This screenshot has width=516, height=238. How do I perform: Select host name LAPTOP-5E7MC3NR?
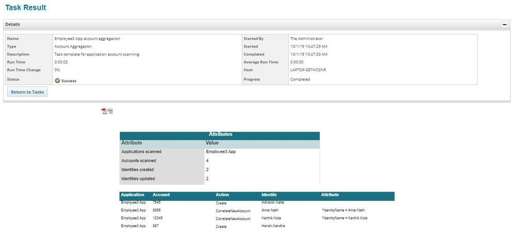[308, 70]
